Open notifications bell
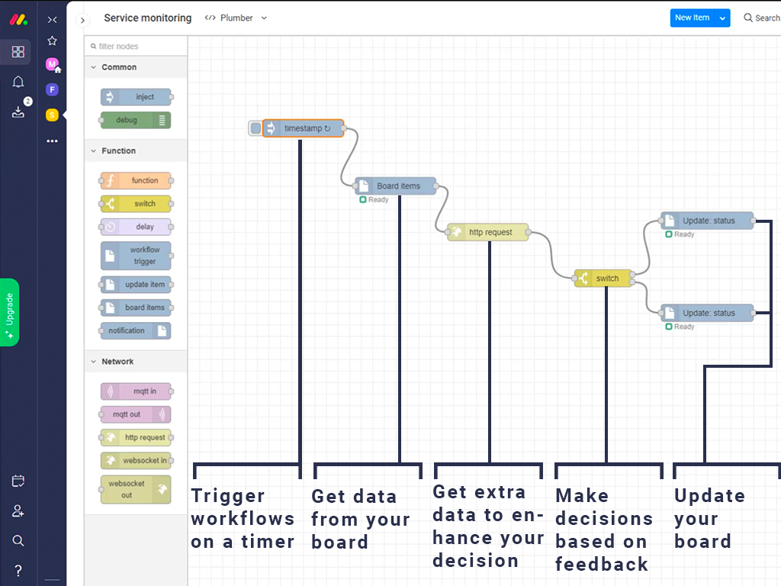This screenshot has width=781, height=586. 18,82
